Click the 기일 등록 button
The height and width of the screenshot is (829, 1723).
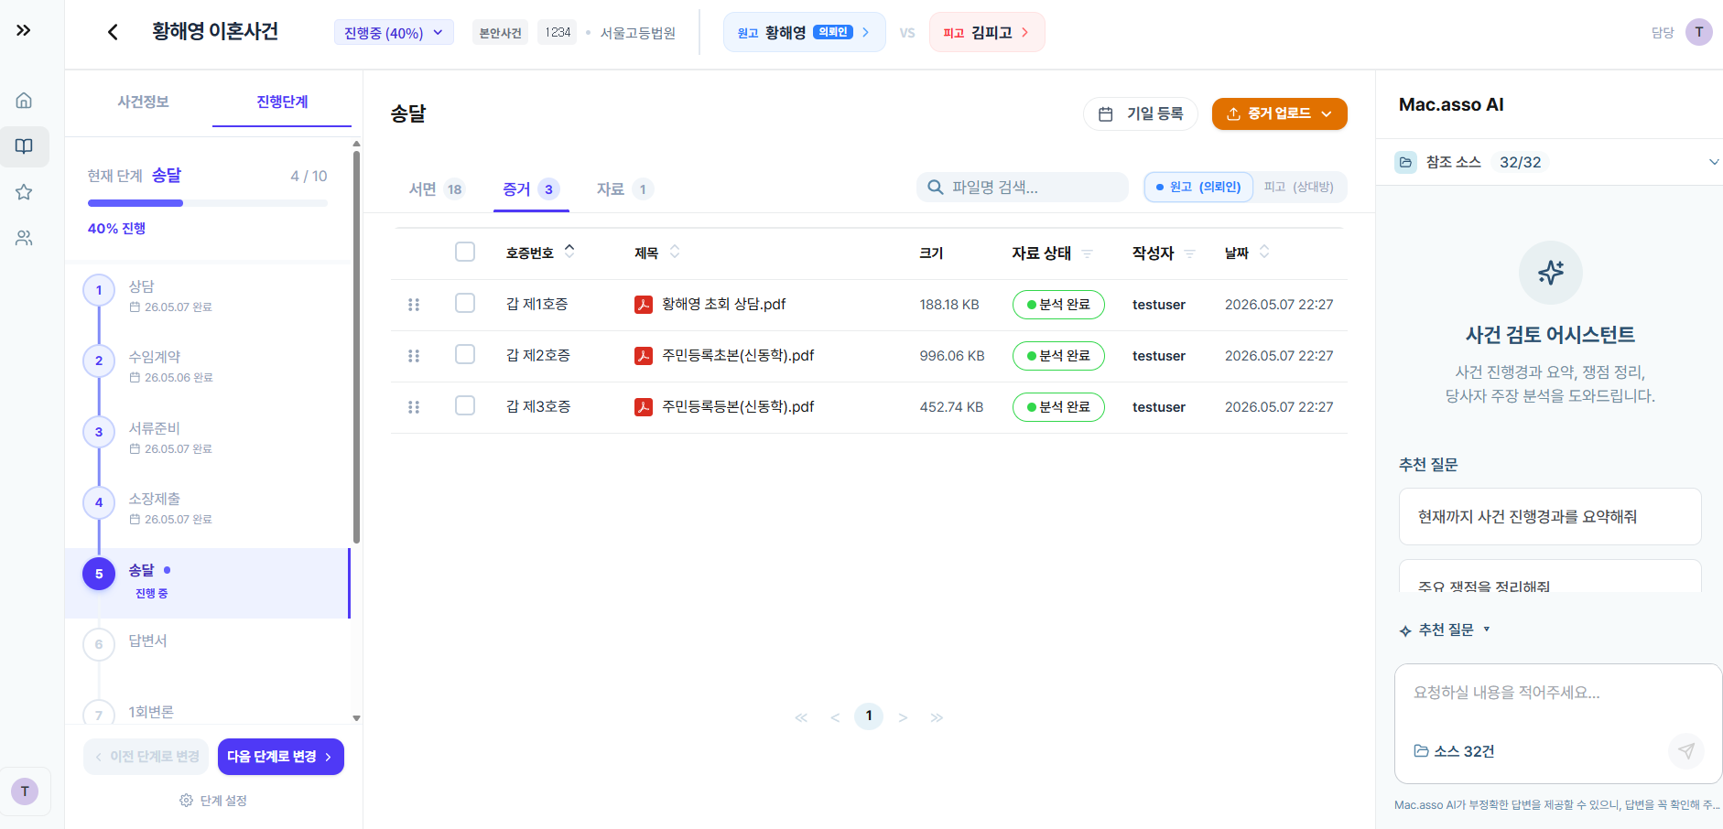1141,113
